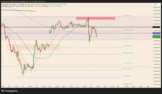Click the green current price countdown label
162x94 pixels.
click(157, 36)
